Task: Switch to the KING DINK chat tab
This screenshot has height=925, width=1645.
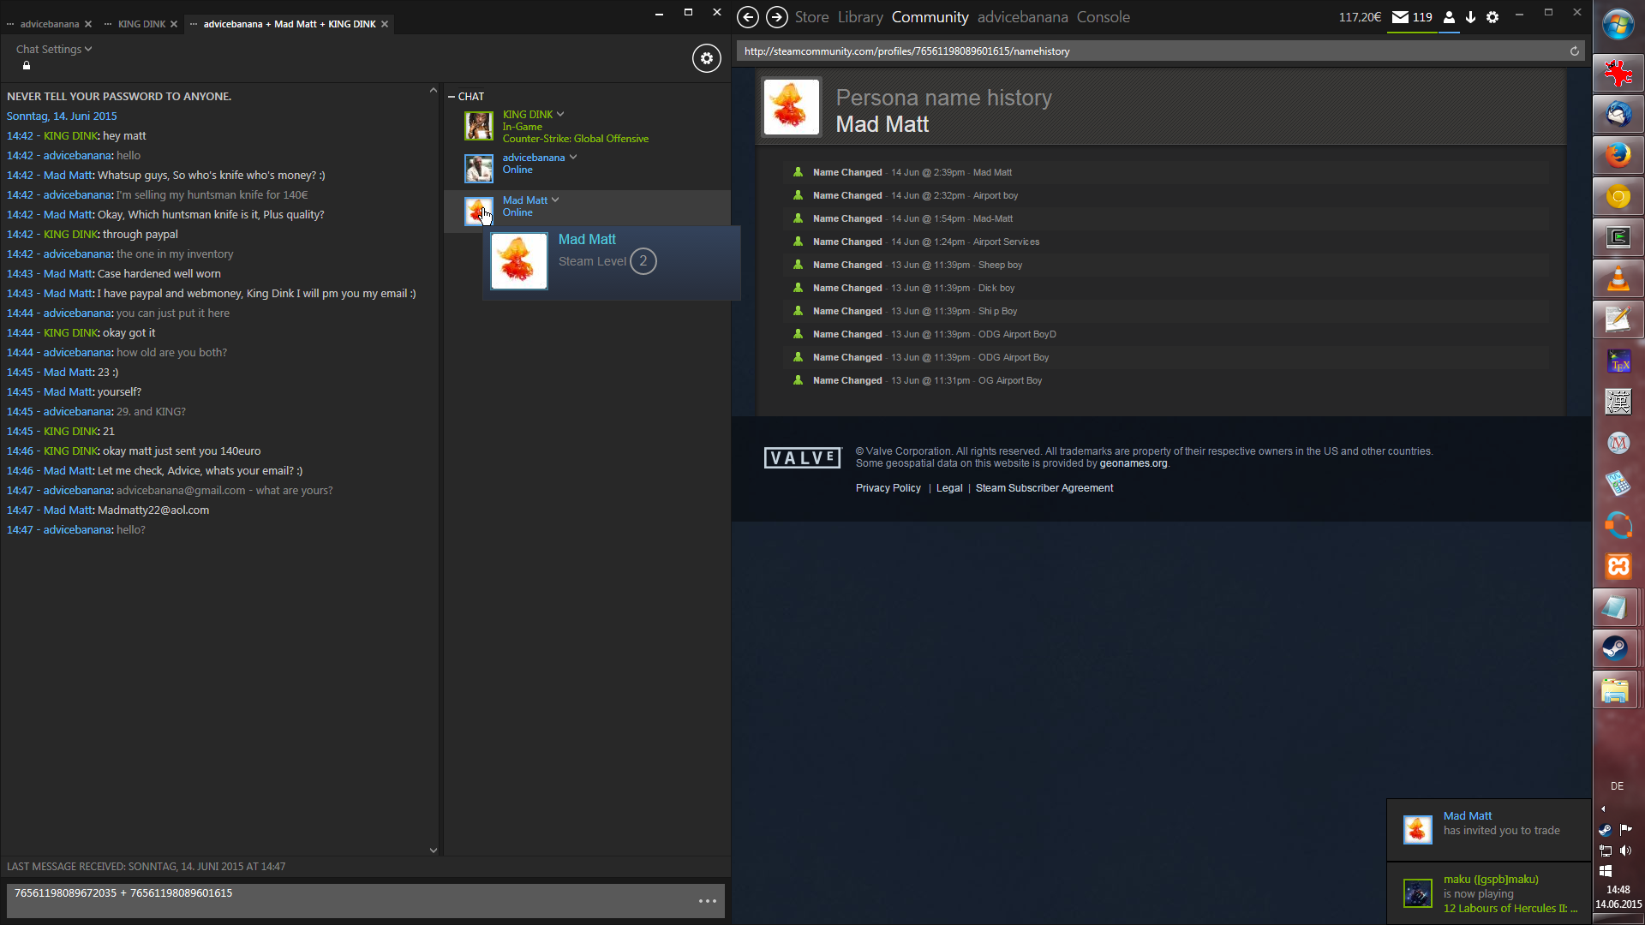Action: (x=141, y=24)
